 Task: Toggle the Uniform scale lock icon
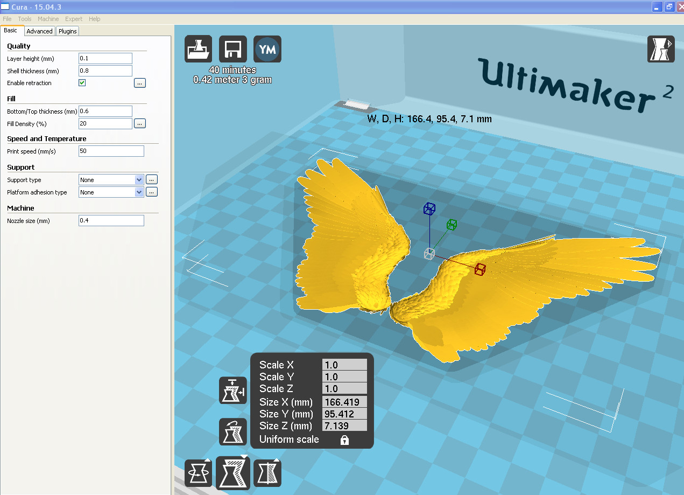click(344, 440)
